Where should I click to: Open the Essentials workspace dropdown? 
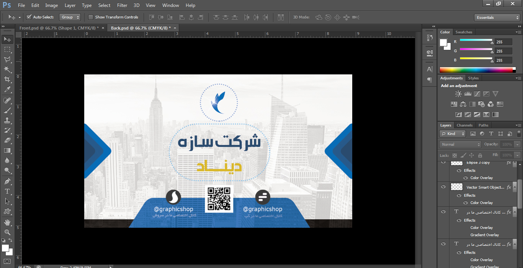(x=497, y=18)
